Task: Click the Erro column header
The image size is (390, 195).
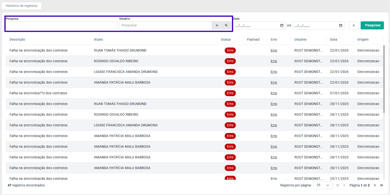Action: [274, 39]
